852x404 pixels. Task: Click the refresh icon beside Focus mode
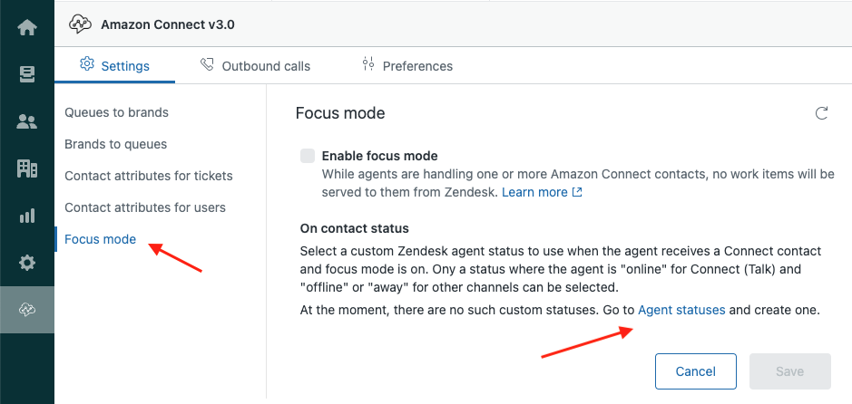821,113
